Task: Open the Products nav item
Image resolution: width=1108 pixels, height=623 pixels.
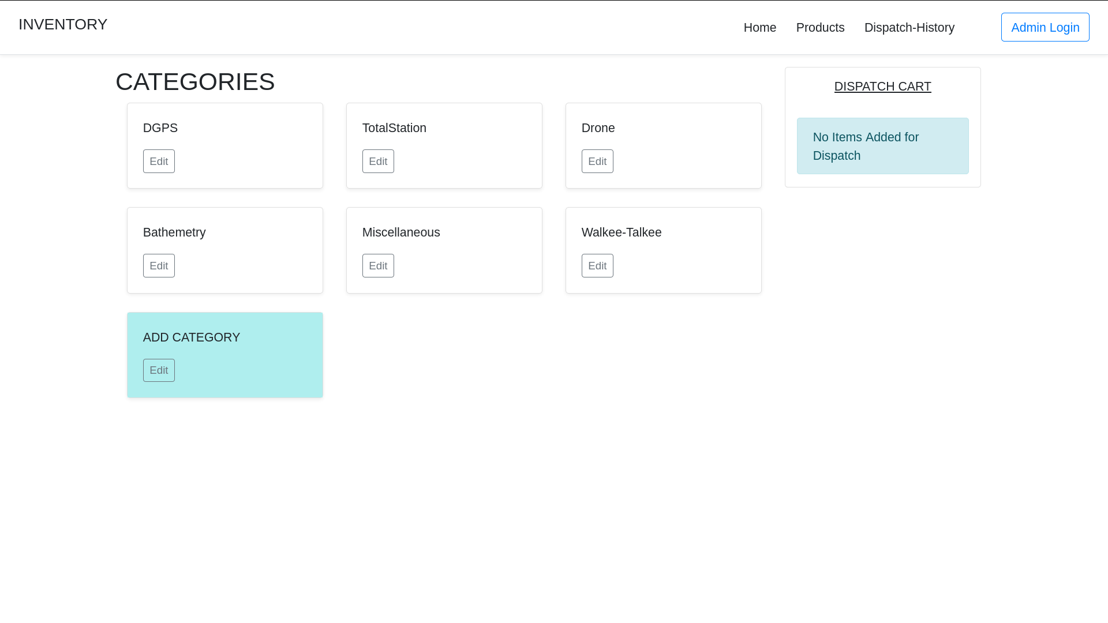Action: (820, 28)
